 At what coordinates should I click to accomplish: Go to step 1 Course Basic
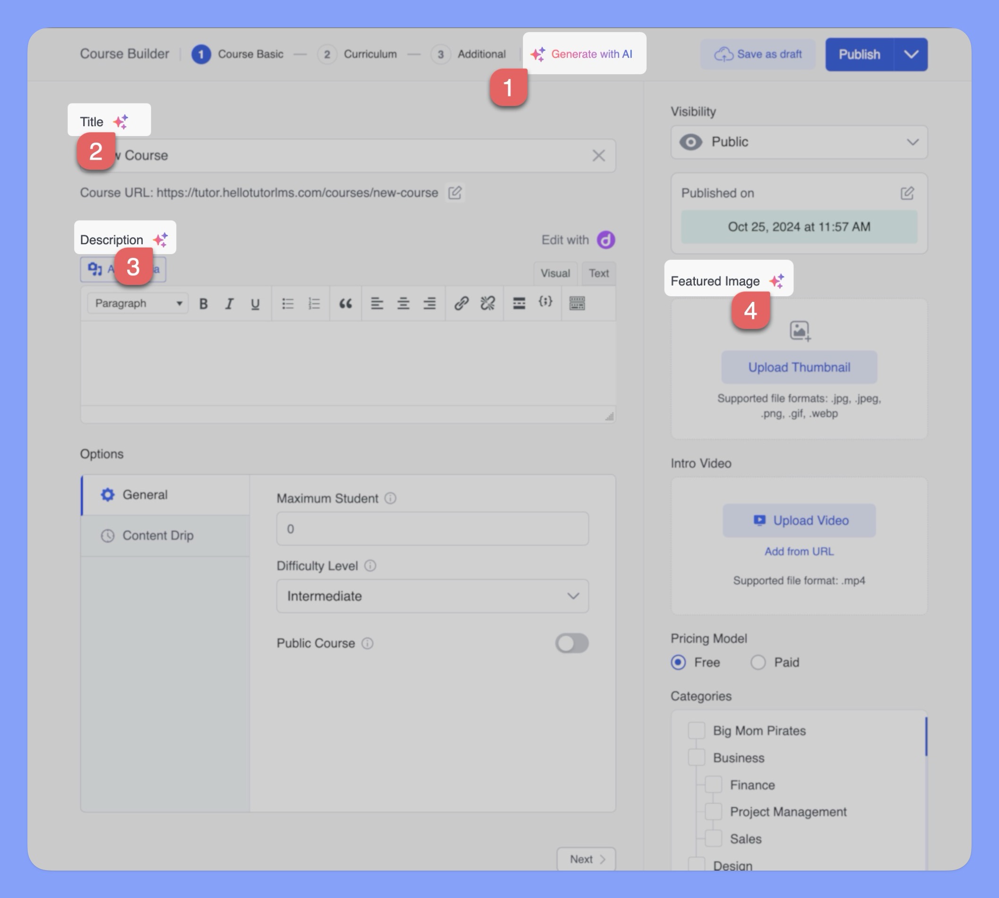click(237, 54)
